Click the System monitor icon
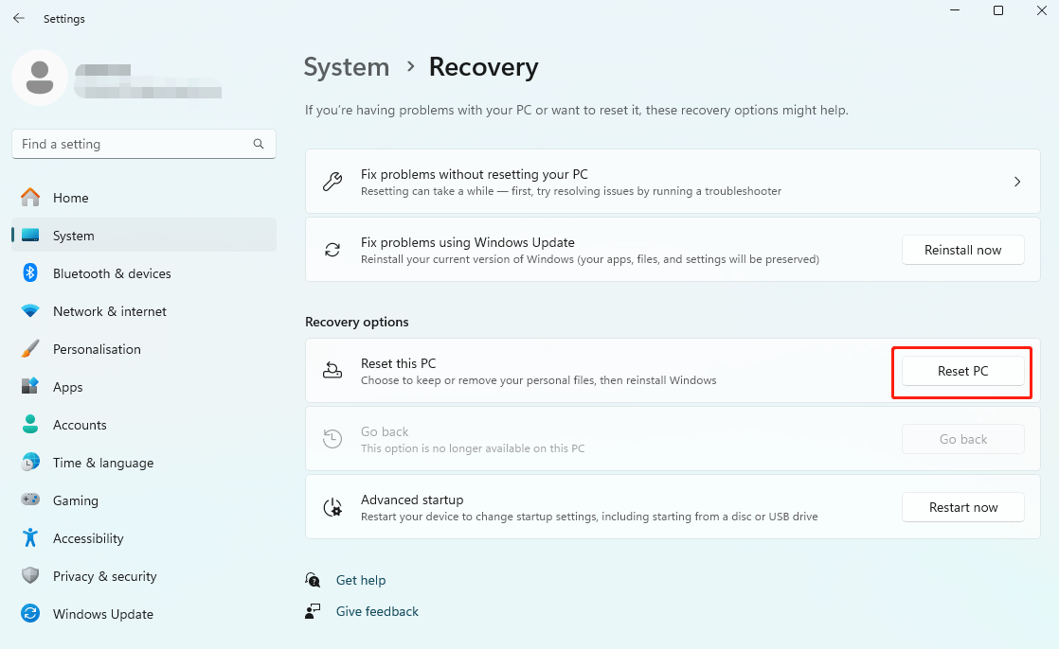This screenshot has width=1059, height=649. coord(30,235)
